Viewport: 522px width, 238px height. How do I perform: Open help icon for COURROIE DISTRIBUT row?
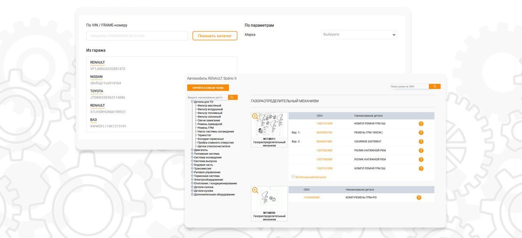coord(421,141)
